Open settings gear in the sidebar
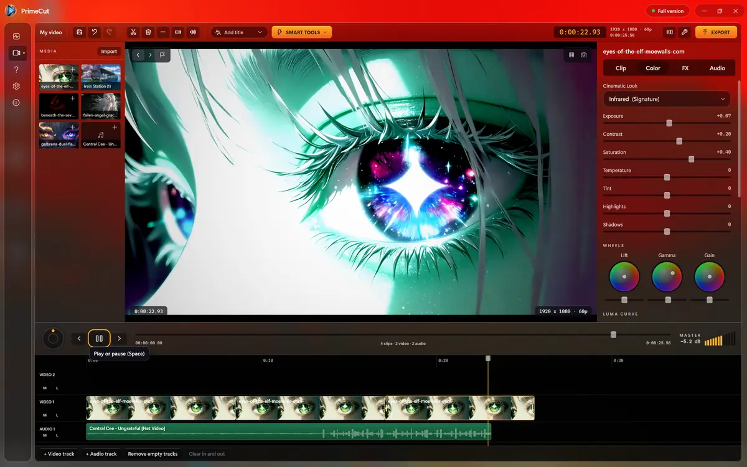 point(16,86)
